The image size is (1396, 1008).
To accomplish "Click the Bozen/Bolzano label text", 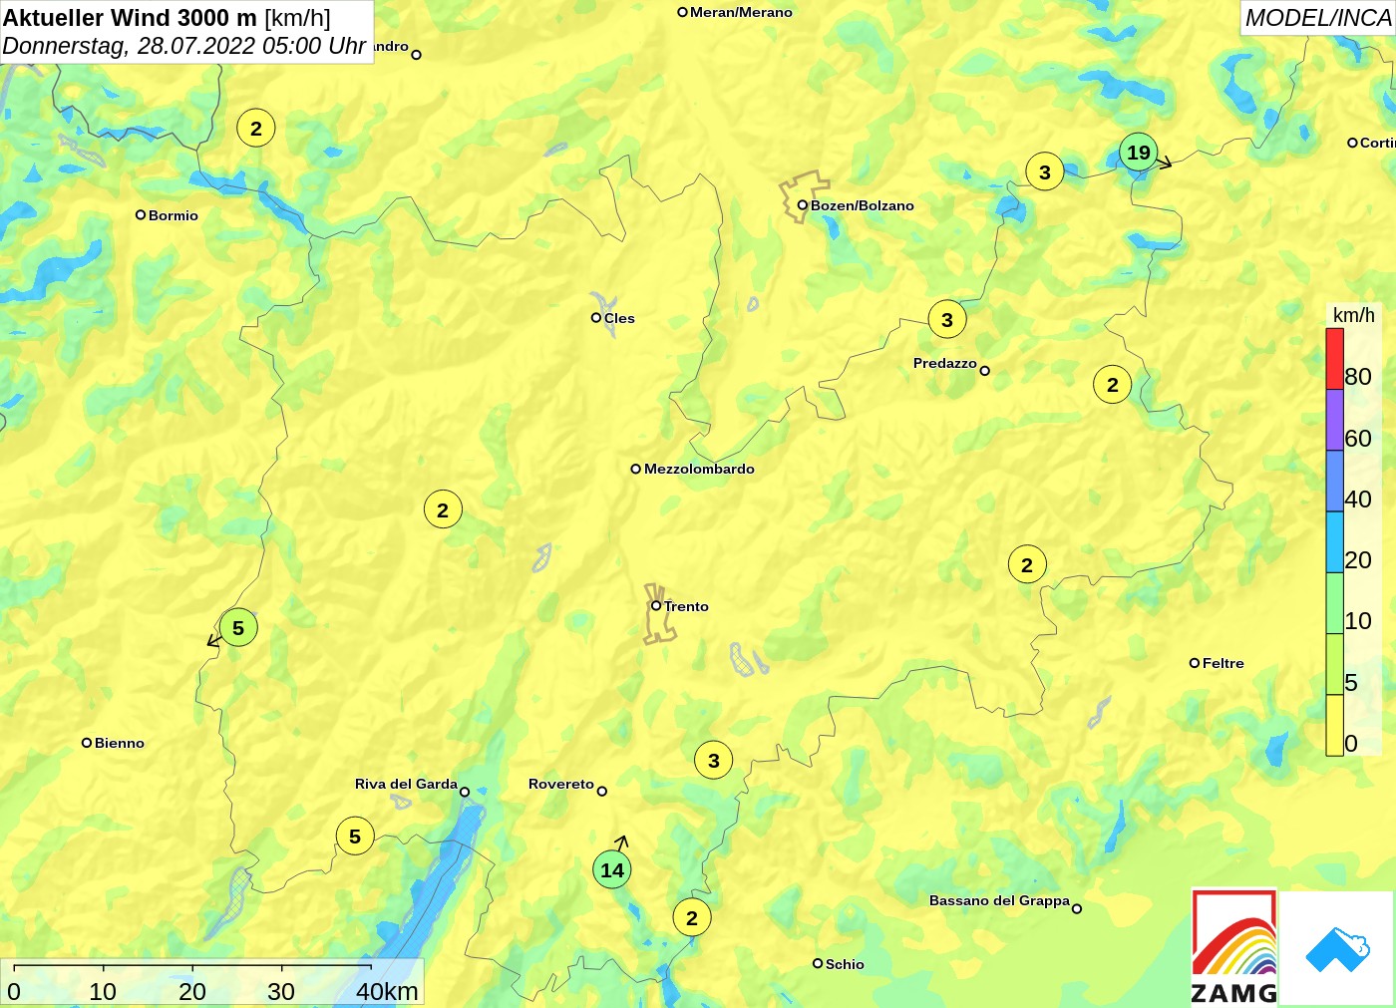I will tap(862, 205).
